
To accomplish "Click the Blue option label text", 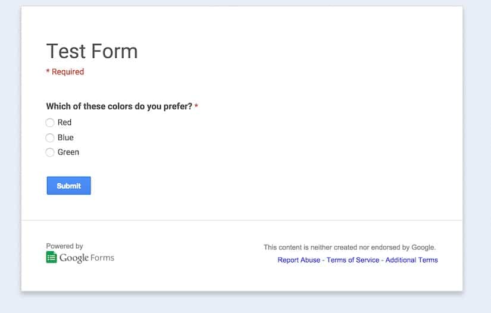I will (x=65, y=137).
